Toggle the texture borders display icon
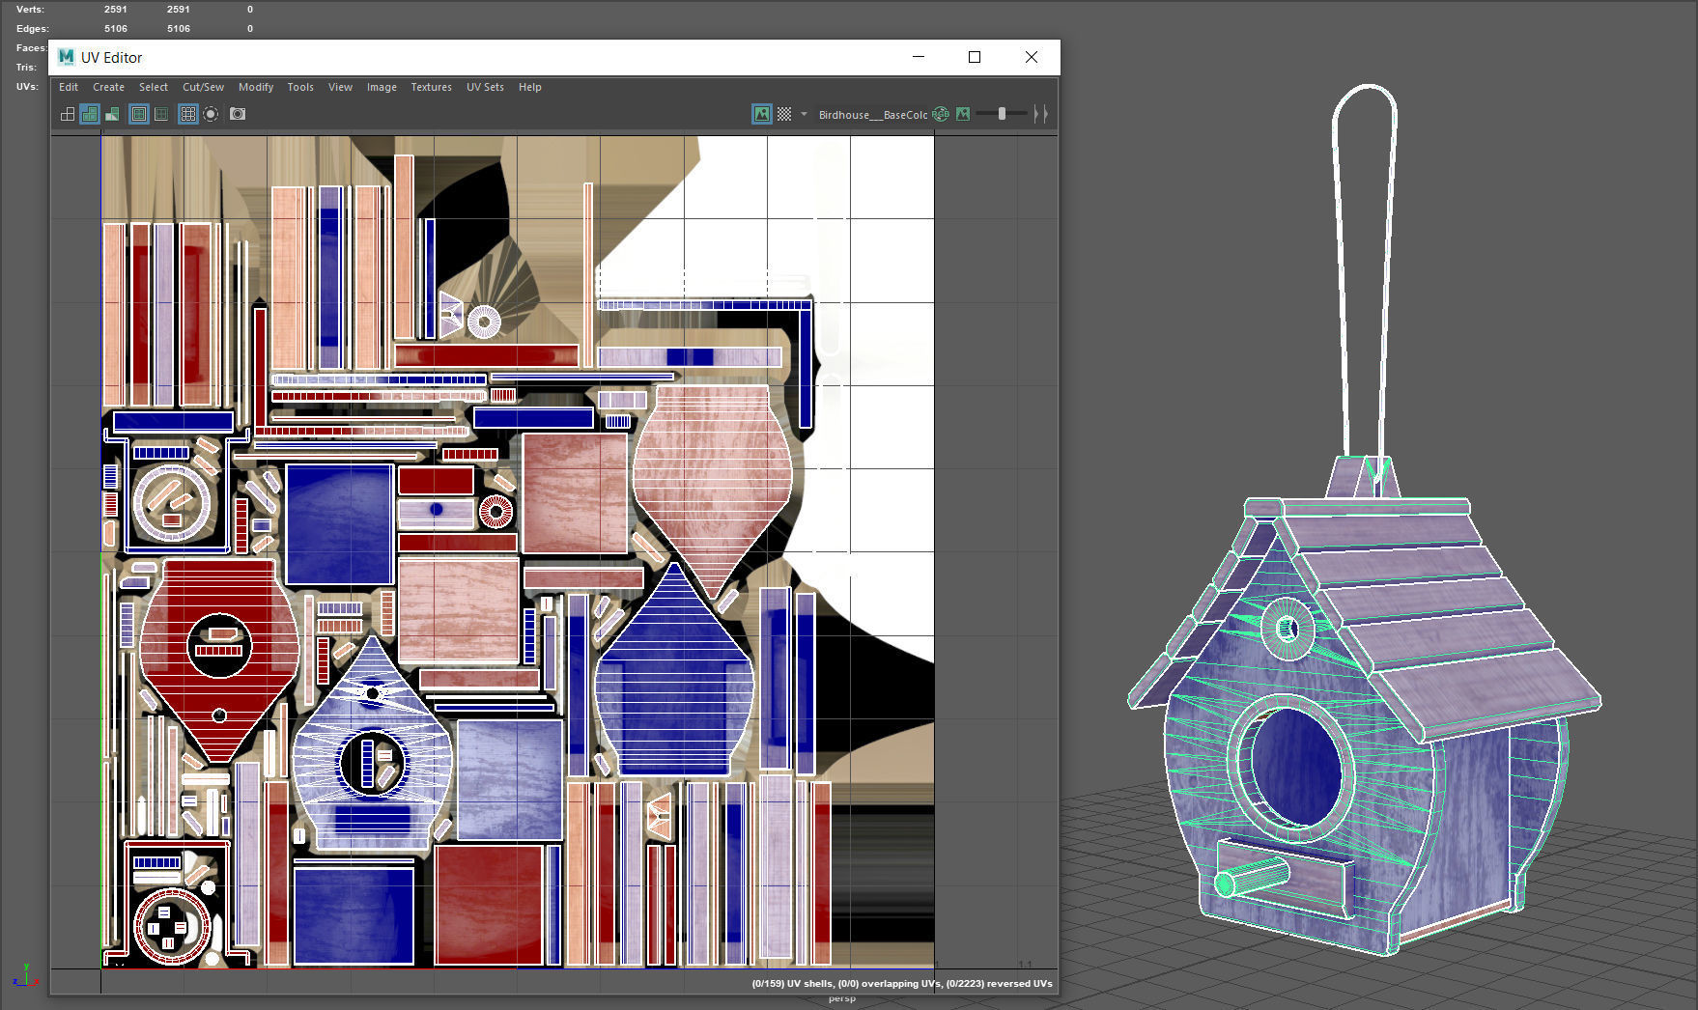Viewport: 1698px width, 1010px height. coord(139,114)
